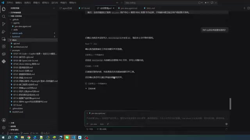Image resolution: width=250 pixels, height=140 pixels.
Task: Click the sync changes indicator in status bar
Action: tap(34, 133)
